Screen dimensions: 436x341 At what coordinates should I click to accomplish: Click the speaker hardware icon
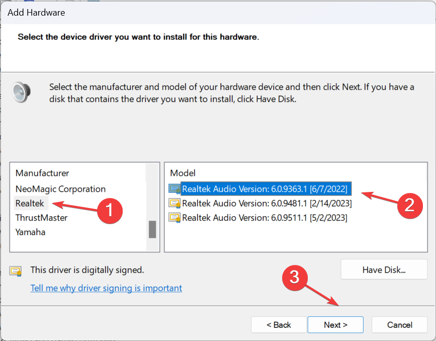[x=21, y=92]
